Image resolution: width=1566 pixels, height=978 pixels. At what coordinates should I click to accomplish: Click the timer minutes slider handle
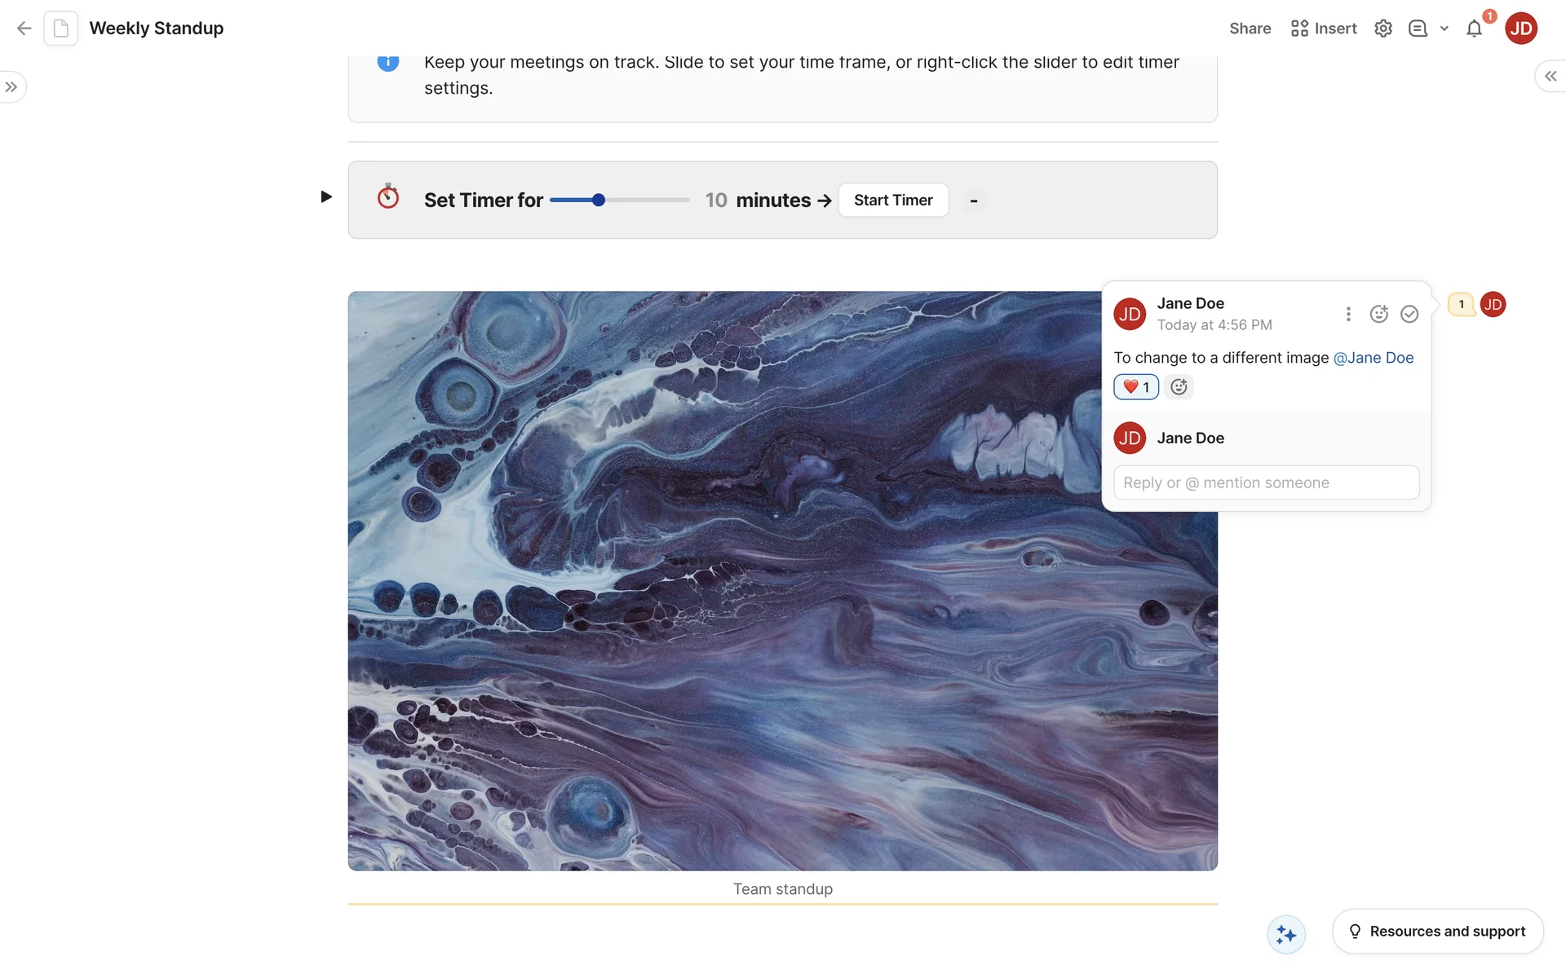click(599, 200)
